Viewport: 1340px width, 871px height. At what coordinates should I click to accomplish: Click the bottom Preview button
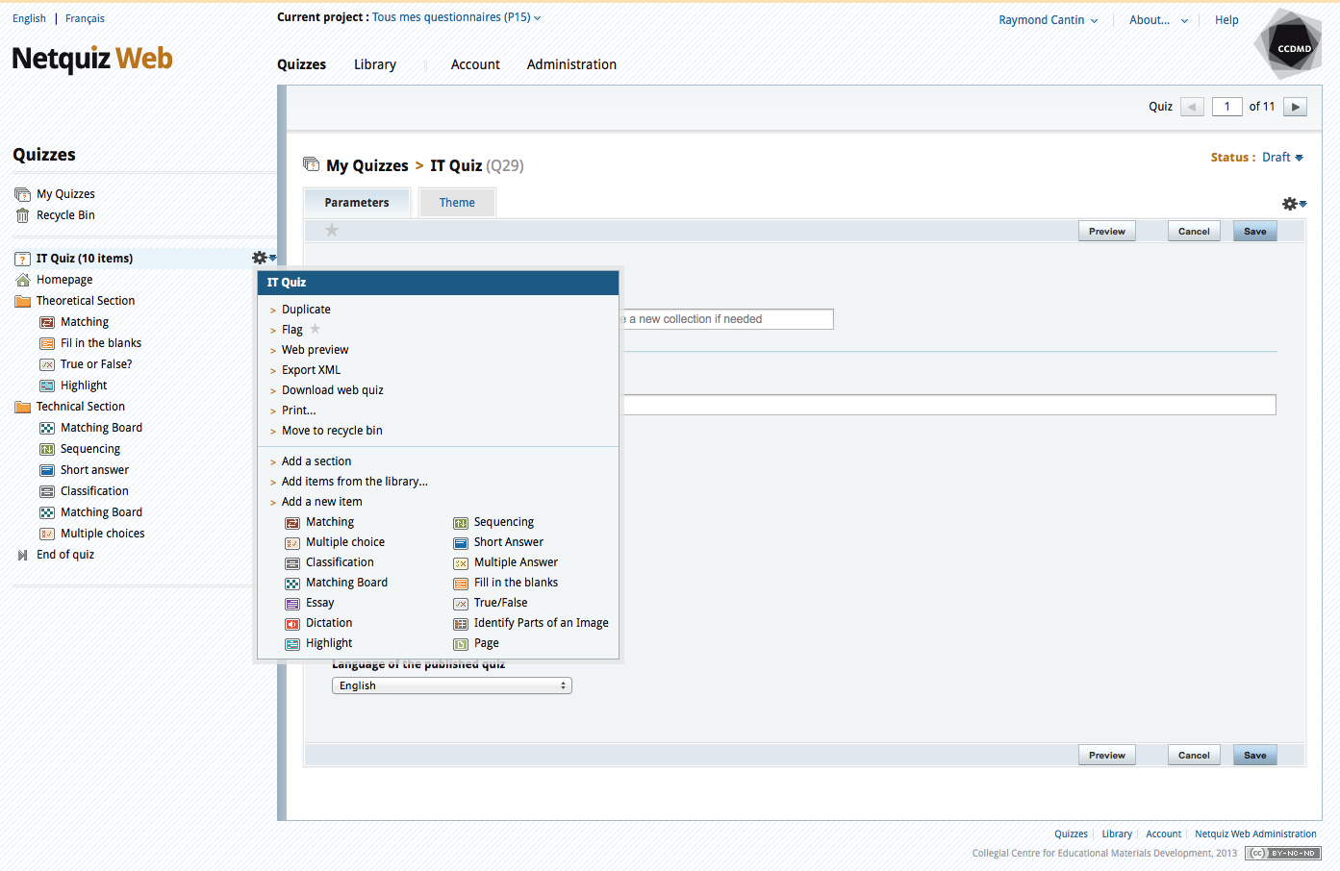[1107, 755]
